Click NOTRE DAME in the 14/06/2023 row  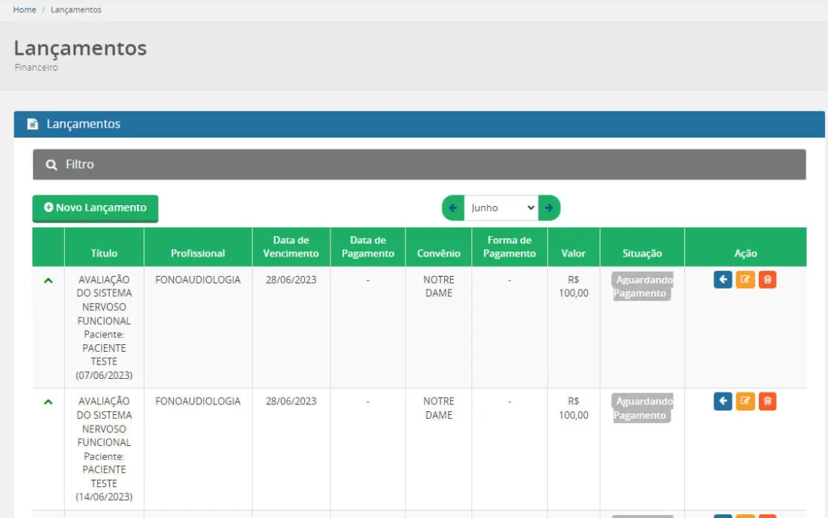click(439, 408)
